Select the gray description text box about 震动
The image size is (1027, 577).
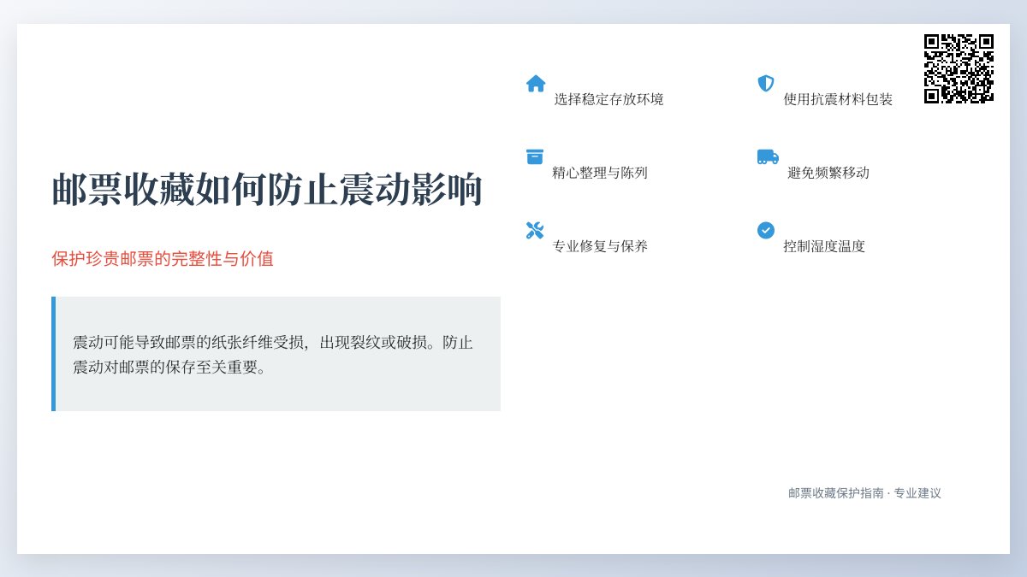click(x=276, y=353)
